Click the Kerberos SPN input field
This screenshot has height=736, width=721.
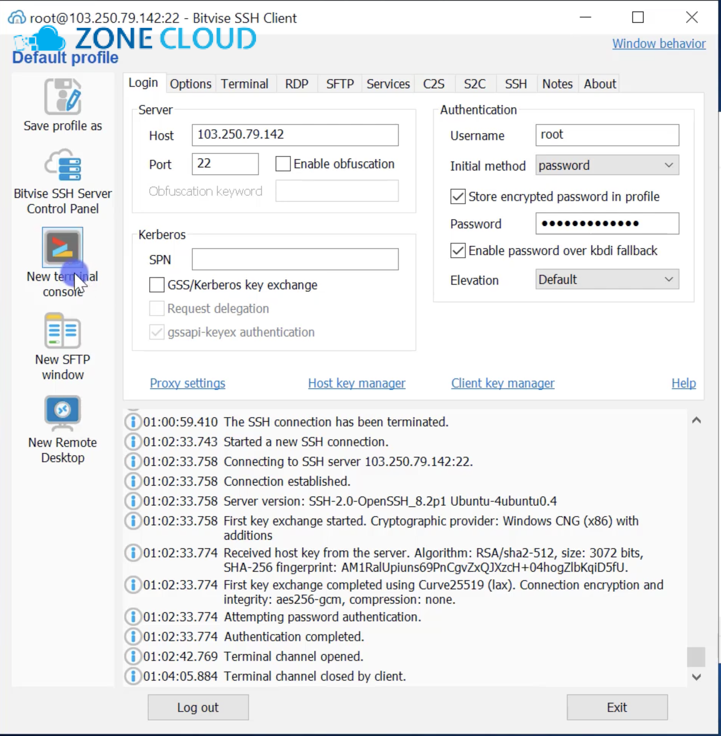(295, 259)
